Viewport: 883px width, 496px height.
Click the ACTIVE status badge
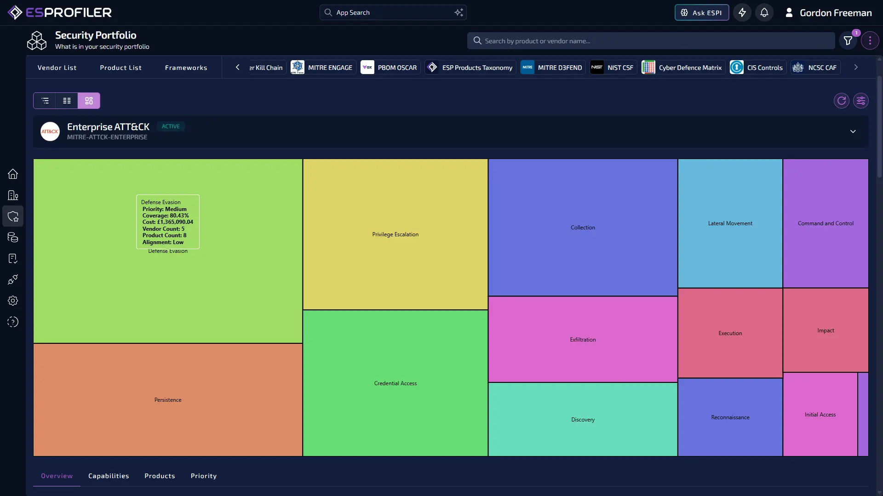point(171,126)
